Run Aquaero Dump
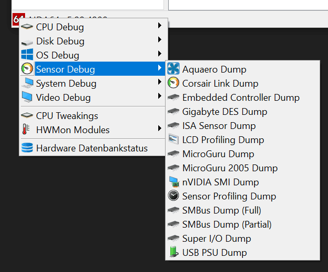328x272 pixels. (x=243, y=69)
